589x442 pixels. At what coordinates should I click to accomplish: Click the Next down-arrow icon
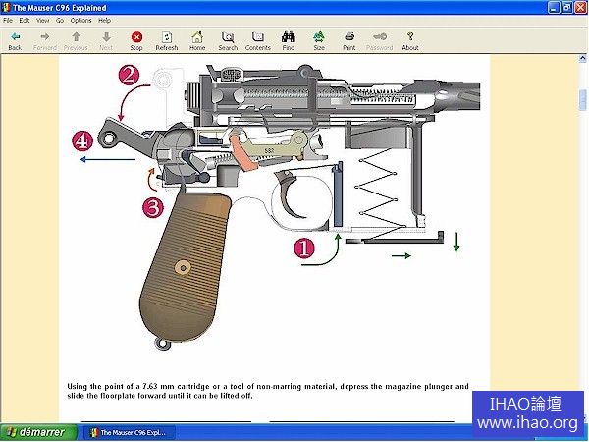tap(106, 37)
